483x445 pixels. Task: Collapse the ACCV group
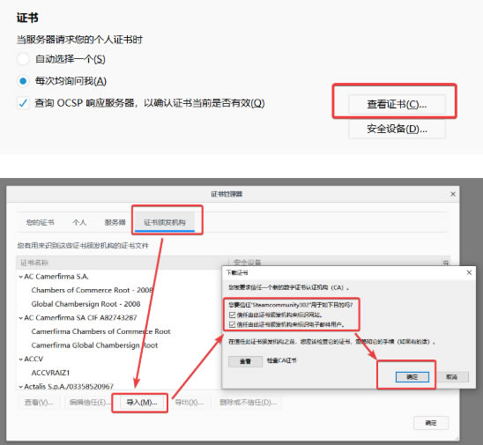(20, 359)
